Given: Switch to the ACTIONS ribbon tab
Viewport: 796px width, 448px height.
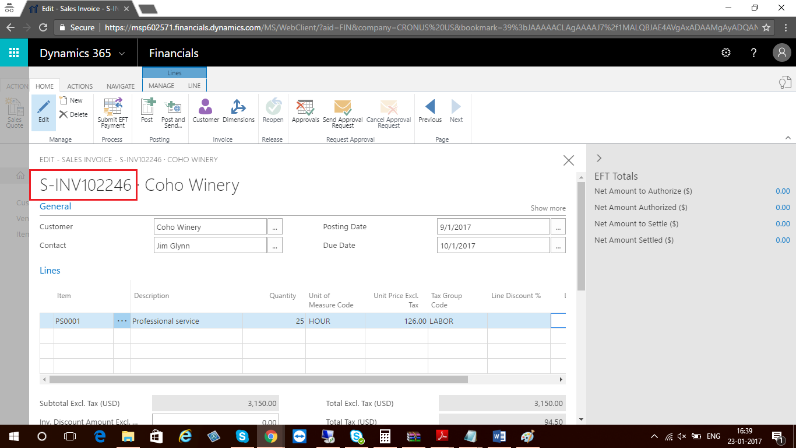Looking at the screenshot, I should 80,86.
